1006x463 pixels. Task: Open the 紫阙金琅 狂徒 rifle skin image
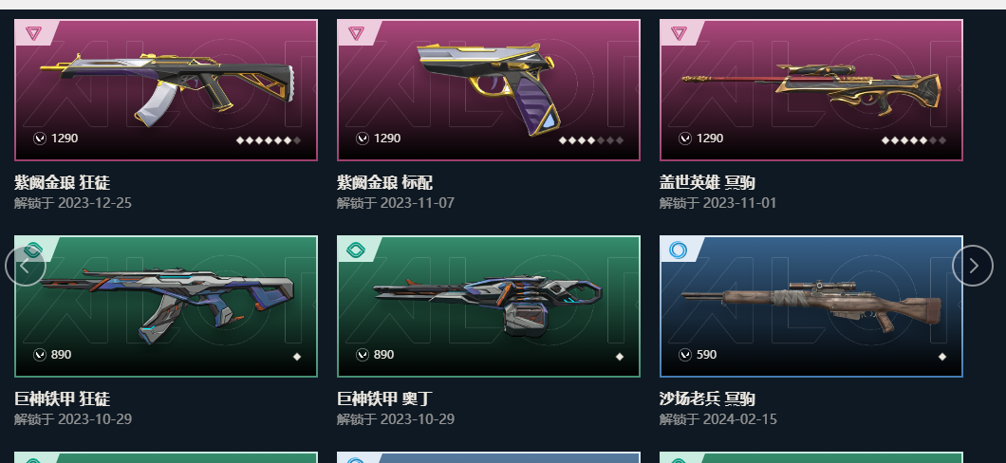(167, 88)
